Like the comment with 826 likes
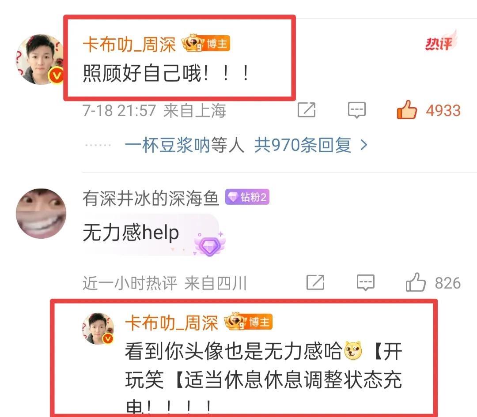Viewport: 477px width, 417px height. (x=416, y=282)
